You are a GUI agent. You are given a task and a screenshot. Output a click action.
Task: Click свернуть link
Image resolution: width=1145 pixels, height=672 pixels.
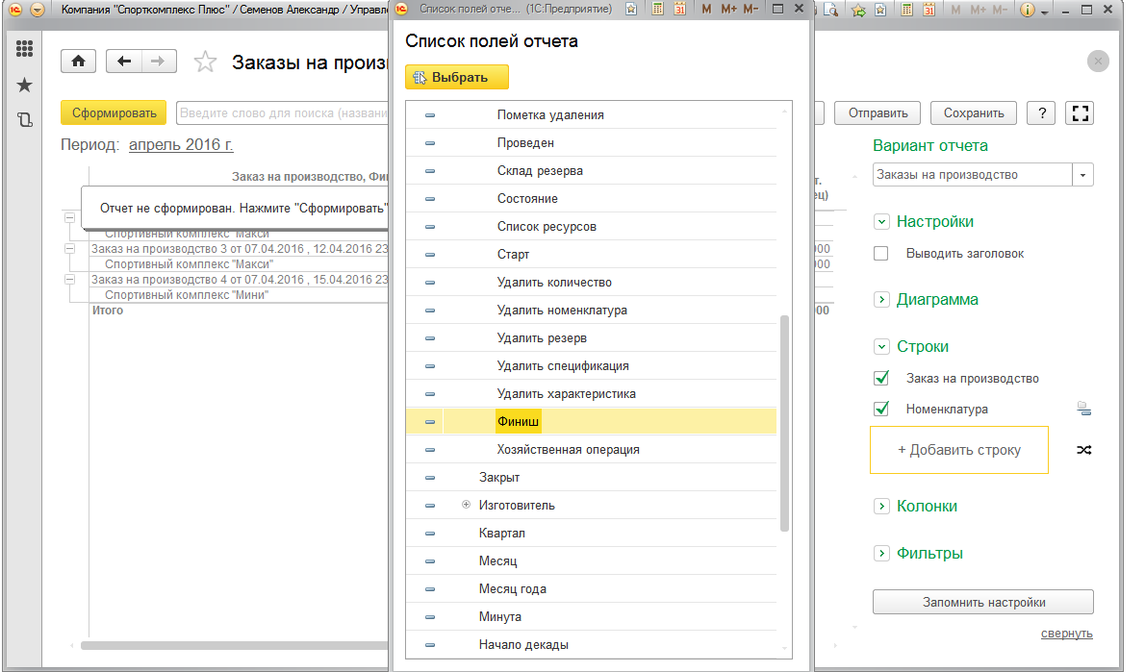[1066, 634]
